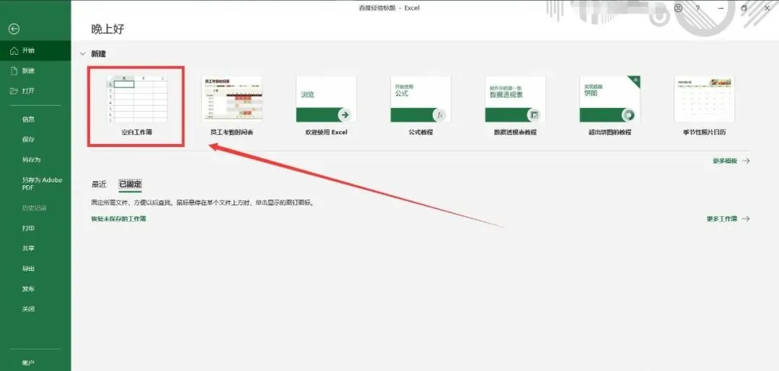Click the home icon beside 开始
The image size is (779, 371).
(14, 50)
